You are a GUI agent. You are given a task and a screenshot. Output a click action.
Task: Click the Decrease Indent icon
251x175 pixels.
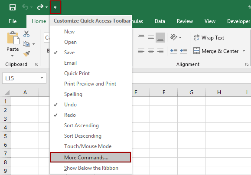click(174, 51)
